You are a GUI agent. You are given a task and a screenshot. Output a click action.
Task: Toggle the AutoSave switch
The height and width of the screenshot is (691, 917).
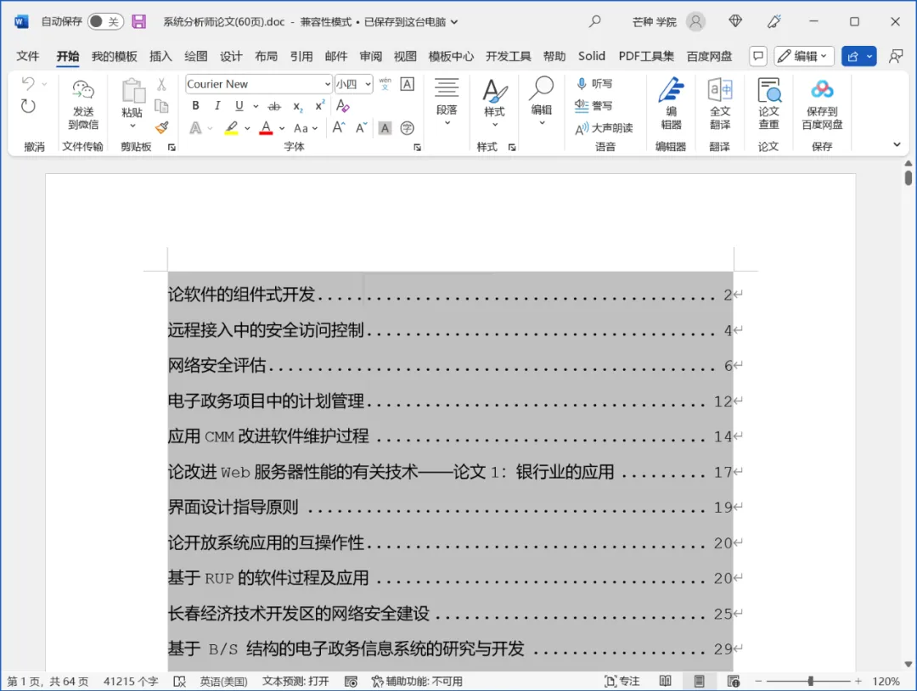click(105, 21)
